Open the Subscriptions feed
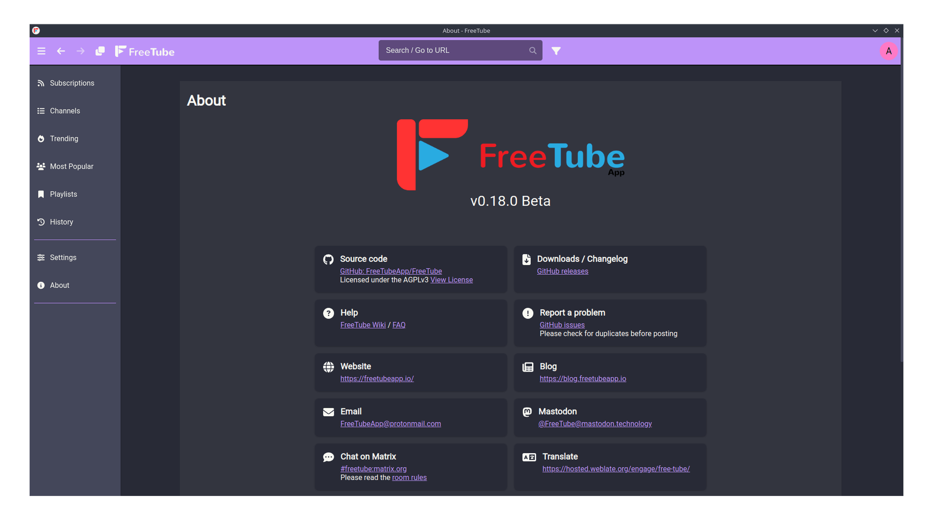The height and width of the screenshot is (531, 933). [72, 83]
